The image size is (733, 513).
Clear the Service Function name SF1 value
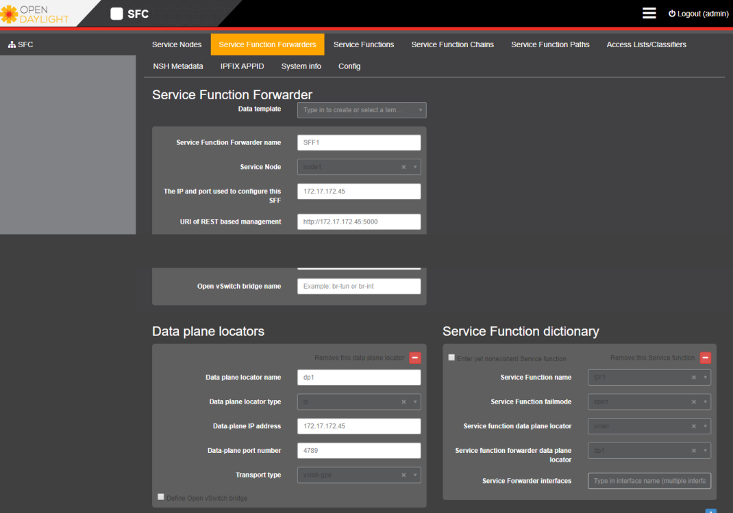pyautogui.click(x=694, y=378)
